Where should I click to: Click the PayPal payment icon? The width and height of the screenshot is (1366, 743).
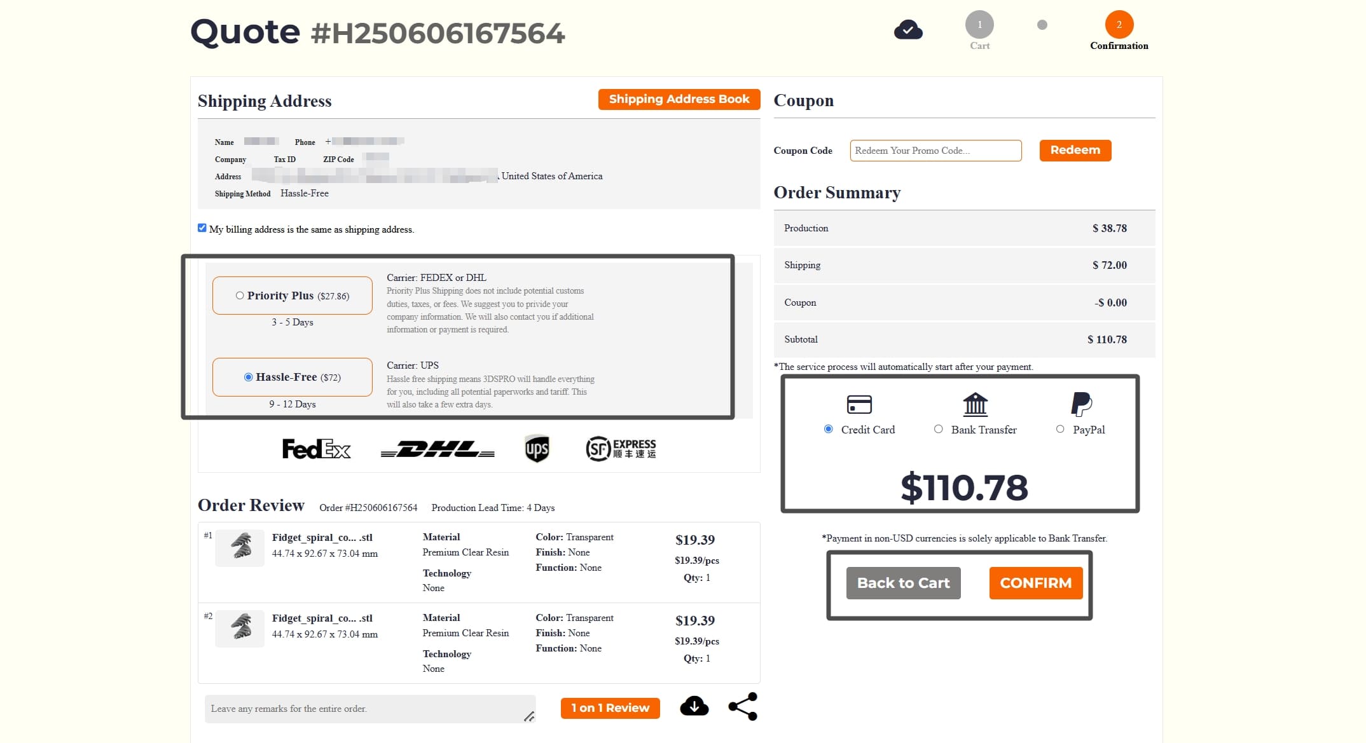click(x=1081, y=404)
